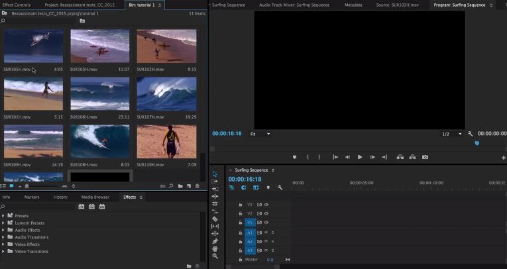Switch bin panel to List view
Screen dimensions: 507x269
[3, 186]
